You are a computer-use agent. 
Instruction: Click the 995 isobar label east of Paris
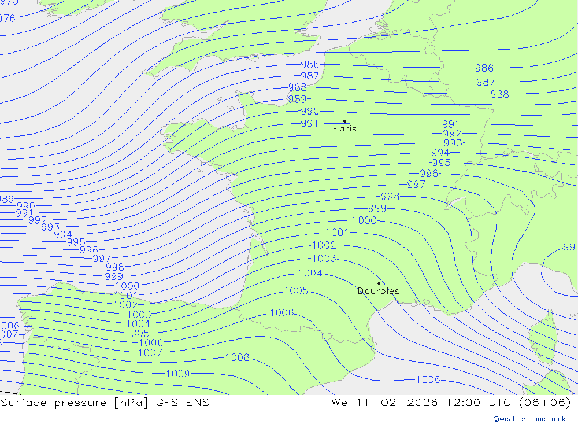(x=441, y=163)
